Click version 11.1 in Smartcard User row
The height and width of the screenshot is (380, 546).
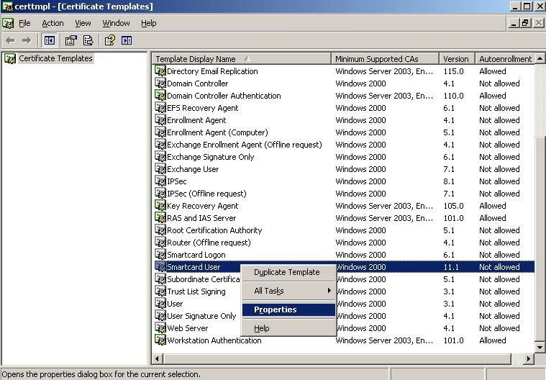click(x=451, y=267)
